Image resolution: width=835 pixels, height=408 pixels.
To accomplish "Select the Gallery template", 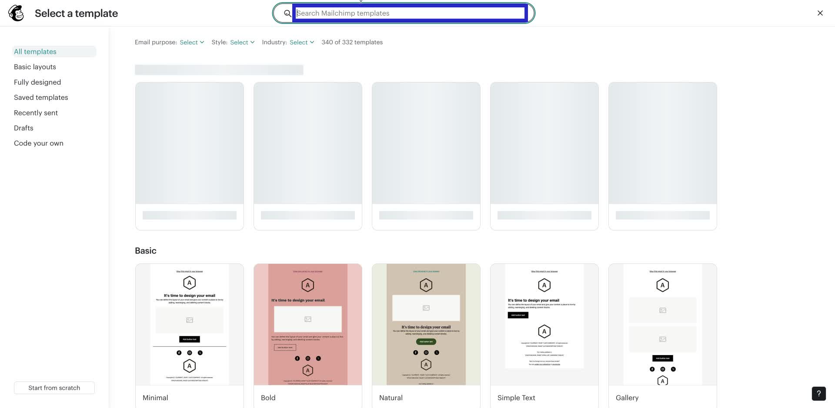I will [x=662, y=324].
